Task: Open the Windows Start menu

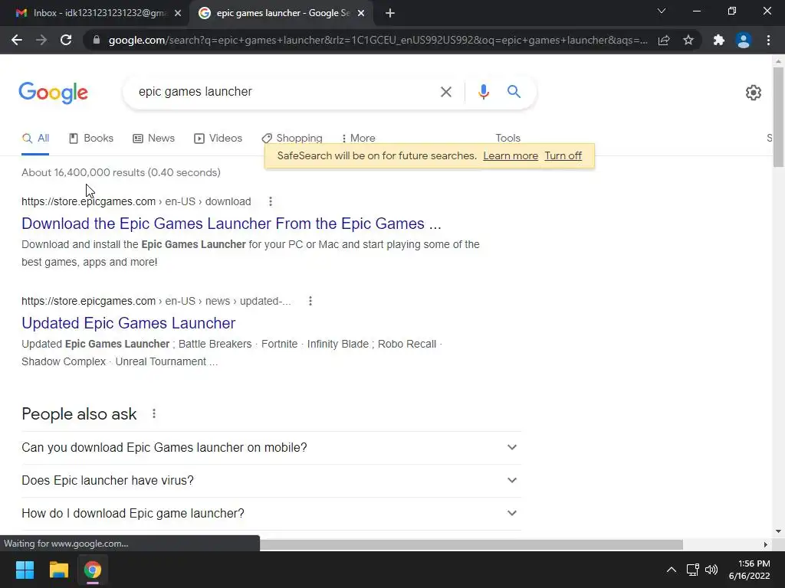Action: click(25, 570)
